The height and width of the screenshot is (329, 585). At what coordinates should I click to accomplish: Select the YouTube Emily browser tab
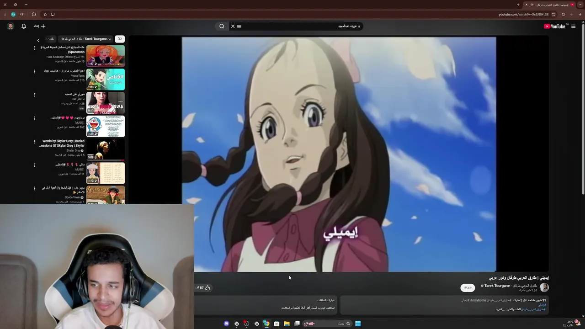point(549,5)
